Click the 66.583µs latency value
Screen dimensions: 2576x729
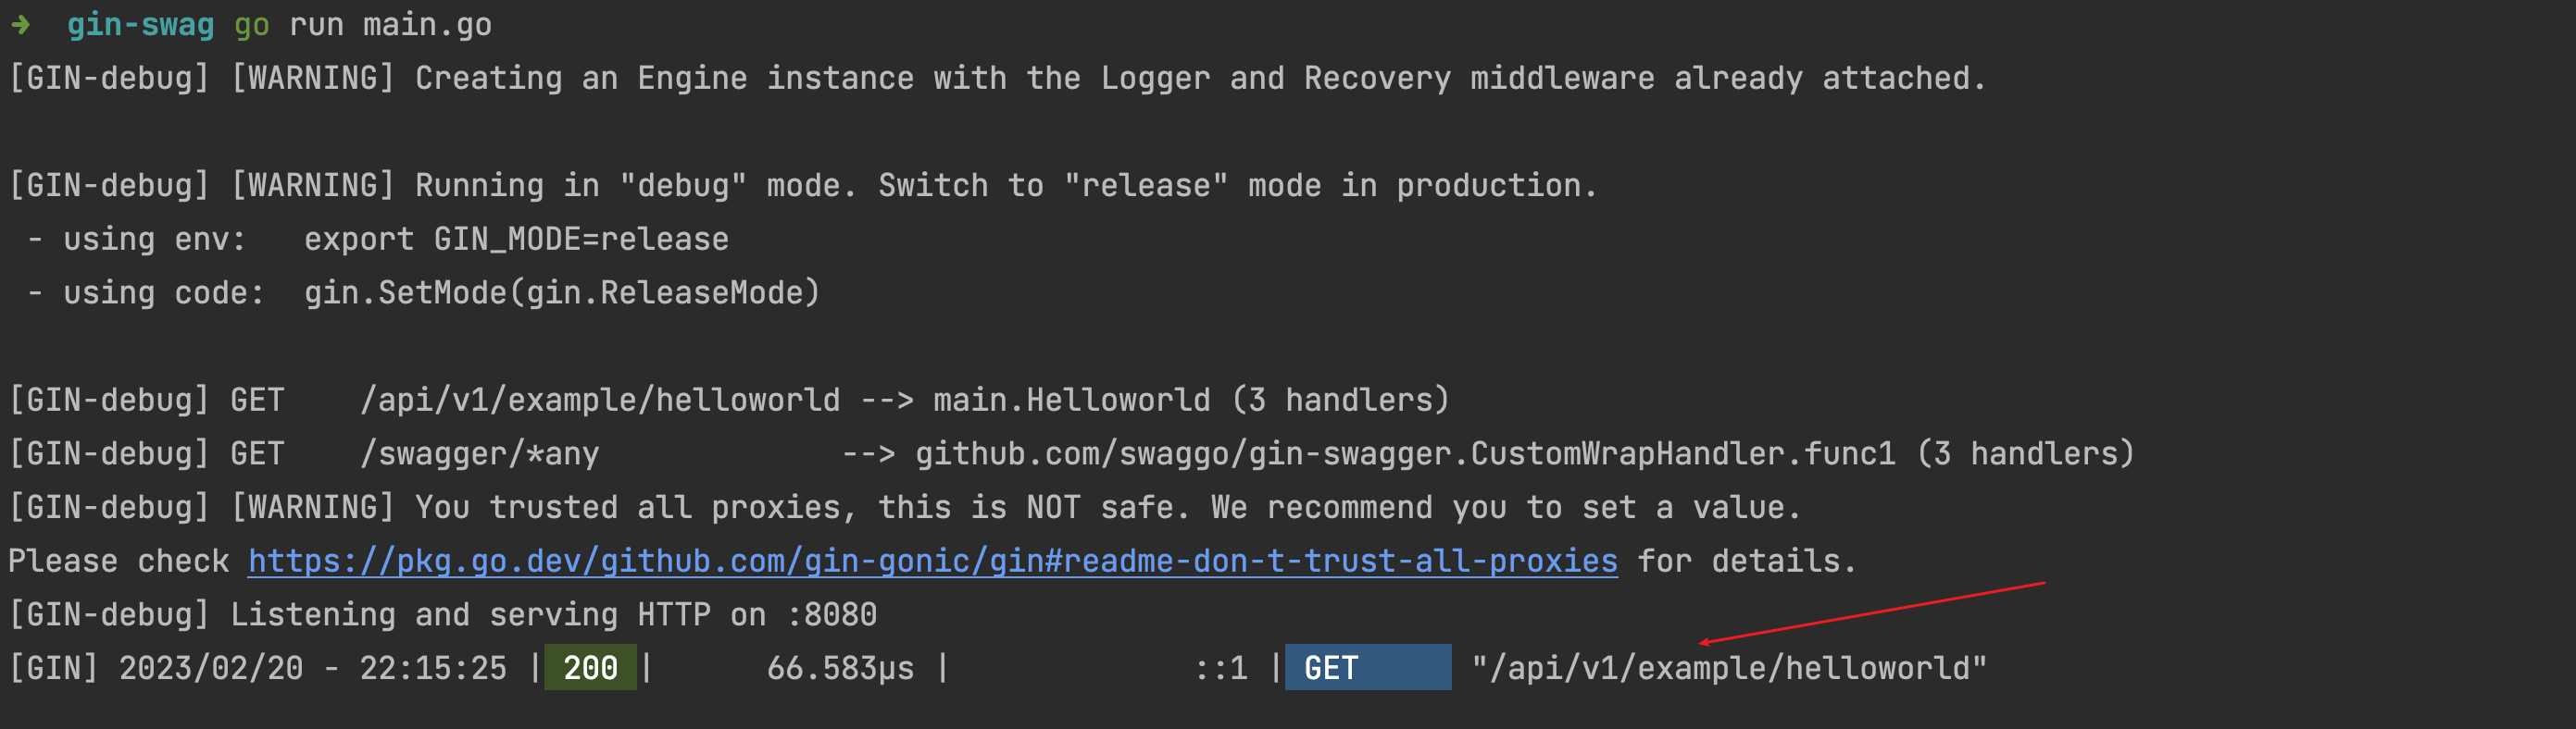[x=840, y=668]
